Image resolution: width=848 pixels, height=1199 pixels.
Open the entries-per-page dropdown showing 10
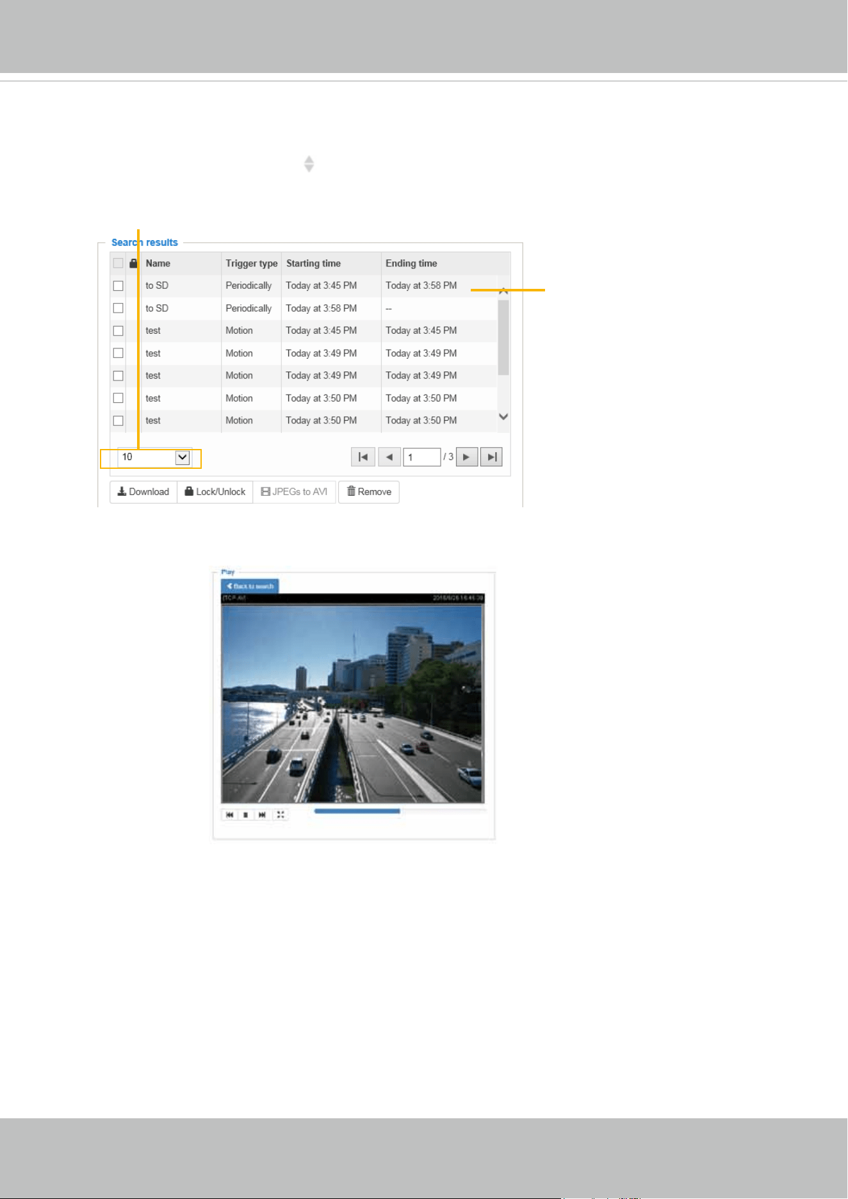(156, 457)
